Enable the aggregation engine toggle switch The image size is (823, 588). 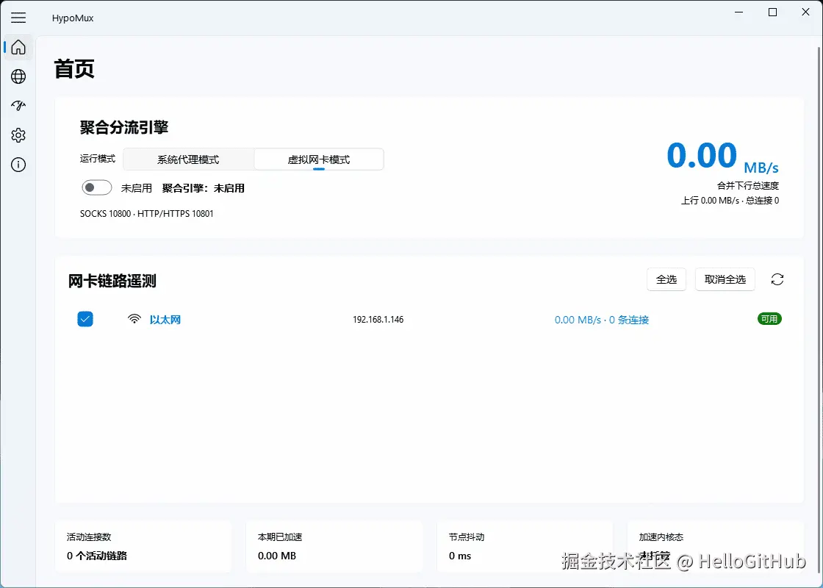[96, 187]
